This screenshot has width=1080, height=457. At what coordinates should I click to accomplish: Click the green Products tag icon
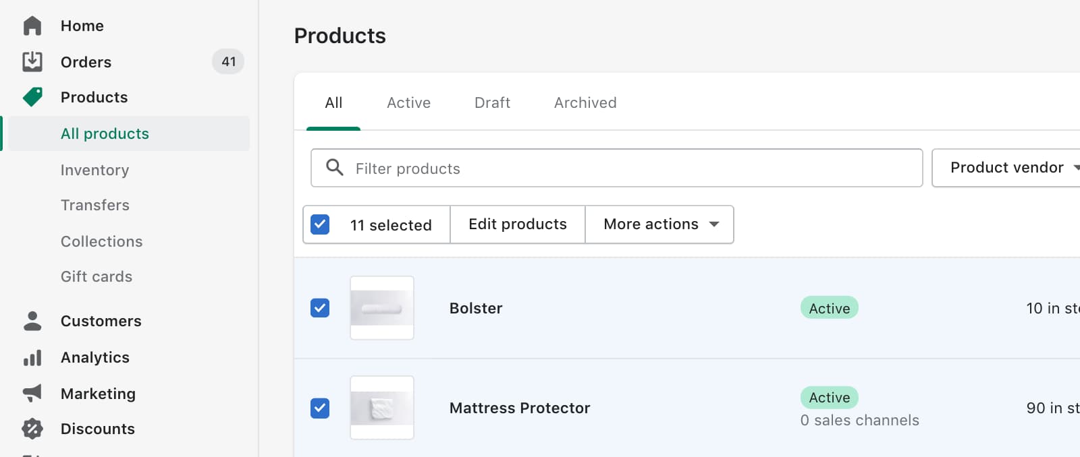pyautogui.click(x=32, y=97)
